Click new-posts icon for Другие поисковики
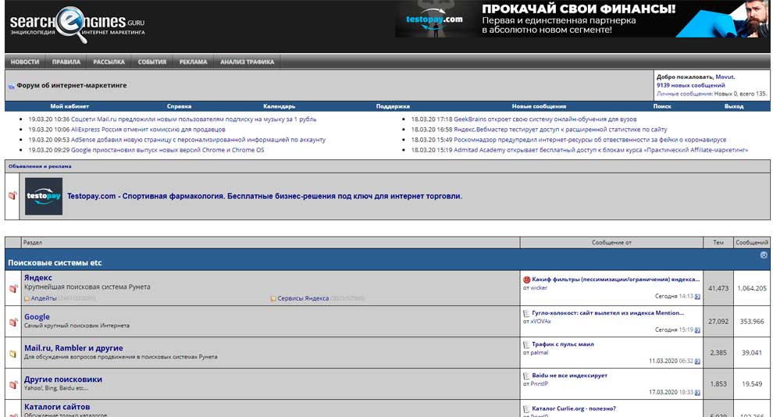Screen dimensions: 773x417 pos(13,384)
